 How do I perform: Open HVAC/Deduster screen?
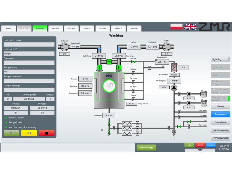click(220, 138)
